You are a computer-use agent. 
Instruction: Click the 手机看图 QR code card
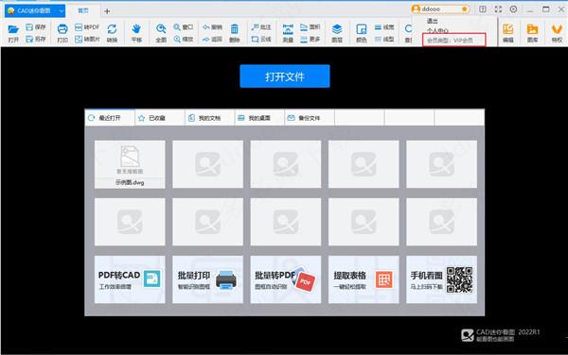pos(441,279)
